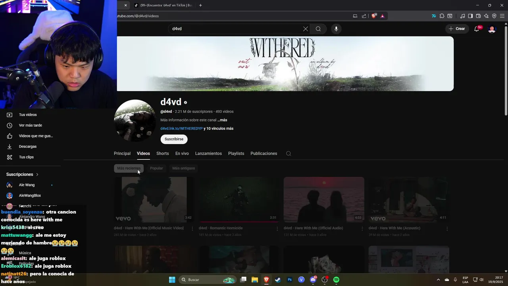Open AleWangBlox subscription channel
This screenshot has height=286, width=508.
(x=30, y=195)
